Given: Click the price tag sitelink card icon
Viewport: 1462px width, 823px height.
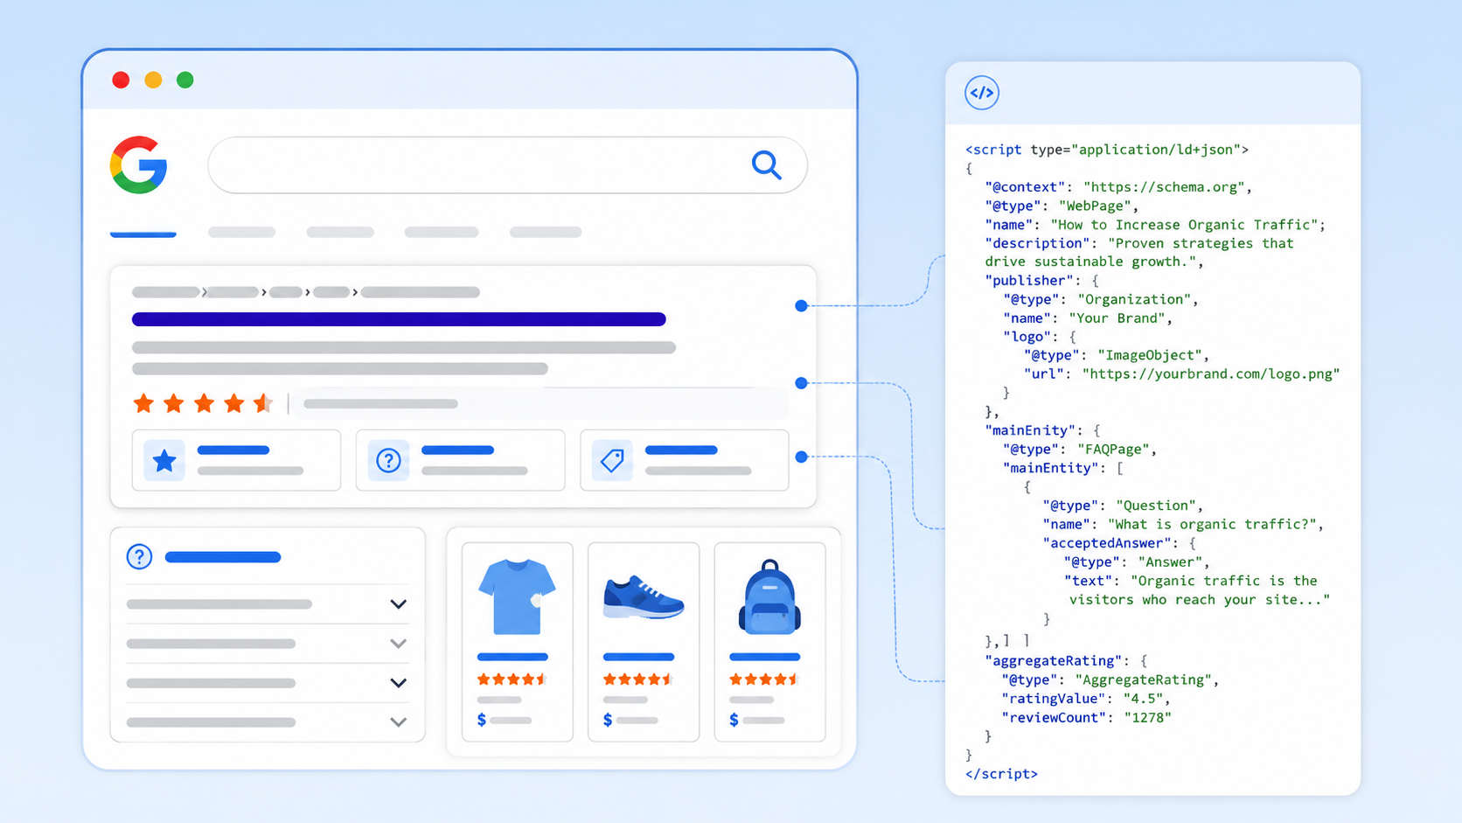Looking at the screenshot, I should (x=612, y=460).
